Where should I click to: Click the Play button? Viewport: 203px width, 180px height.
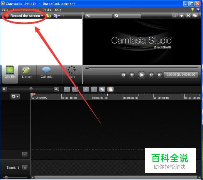(141, 75)
